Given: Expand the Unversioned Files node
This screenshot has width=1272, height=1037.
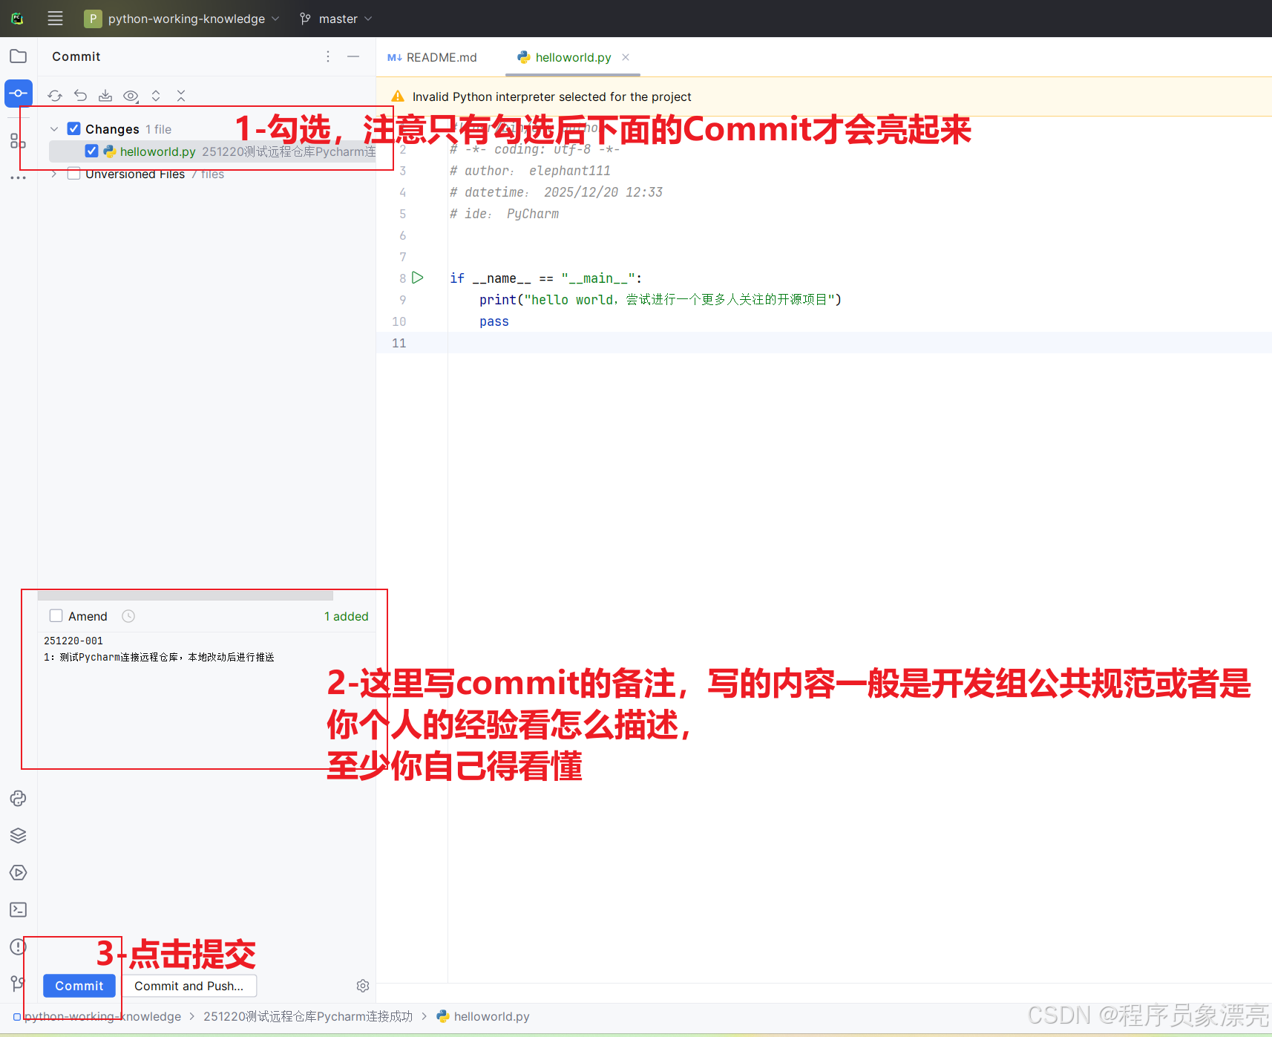Looking at the screenshot, I should pyautogui.click(x=54, y=174).
